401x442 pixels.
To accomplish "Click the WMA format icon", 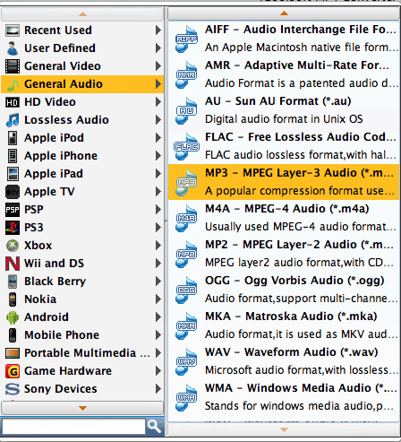I will tap(186, 397).
